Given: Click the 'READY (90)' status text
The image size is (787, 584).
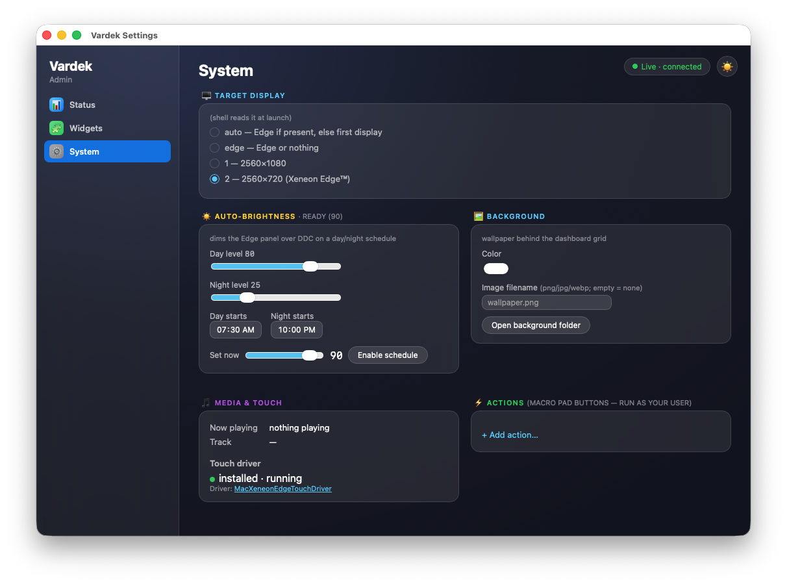Looking at the screenshot, I should tap(322, 216).
